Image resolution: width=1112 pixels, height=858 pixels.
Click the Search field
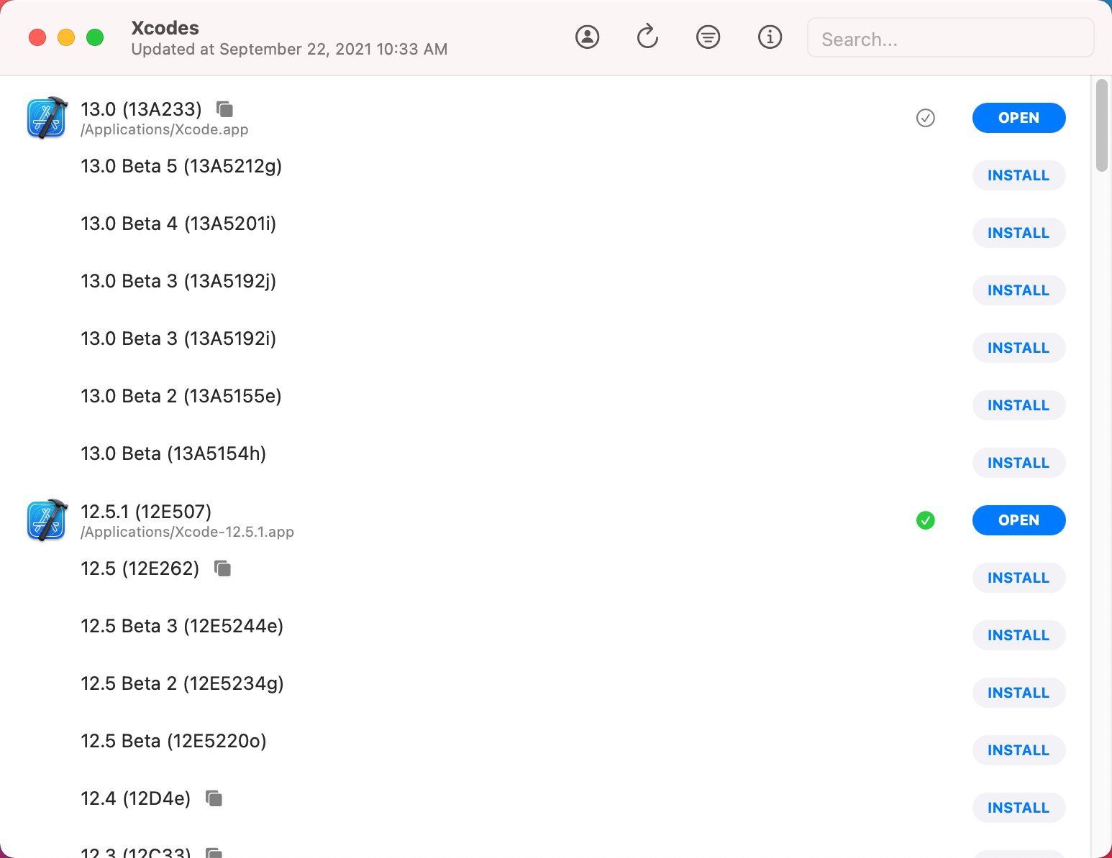pos(950,38)
